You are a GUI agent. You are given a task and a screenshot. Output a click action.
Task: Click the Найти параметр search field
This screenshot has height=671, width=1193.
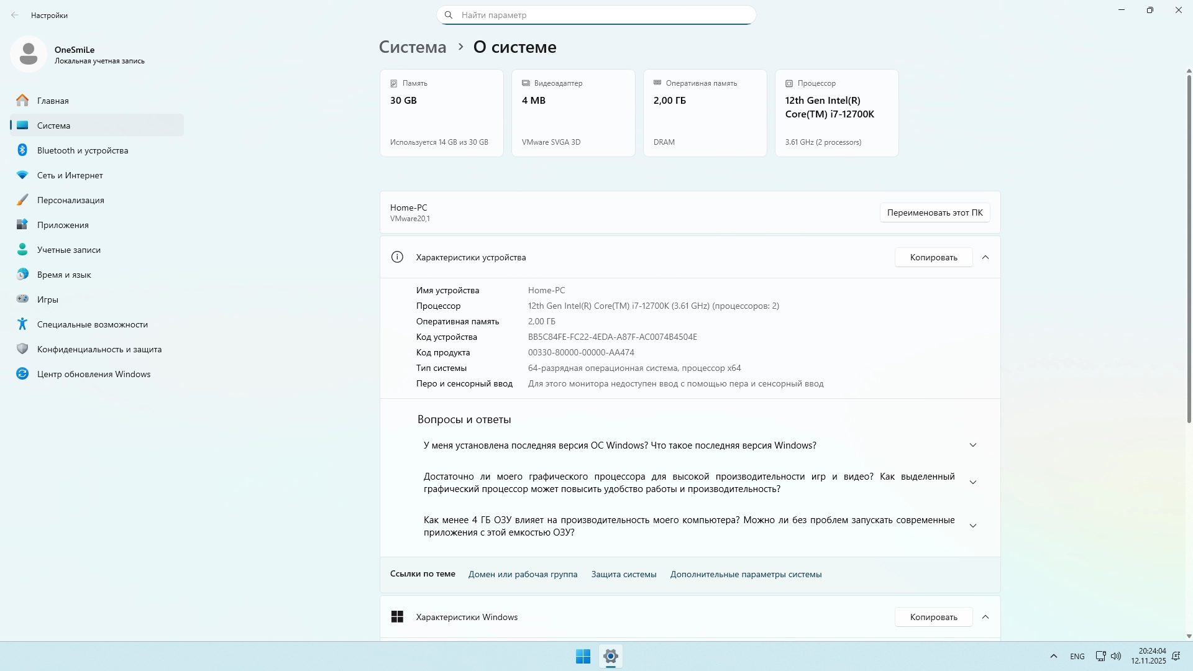[596, 15]
